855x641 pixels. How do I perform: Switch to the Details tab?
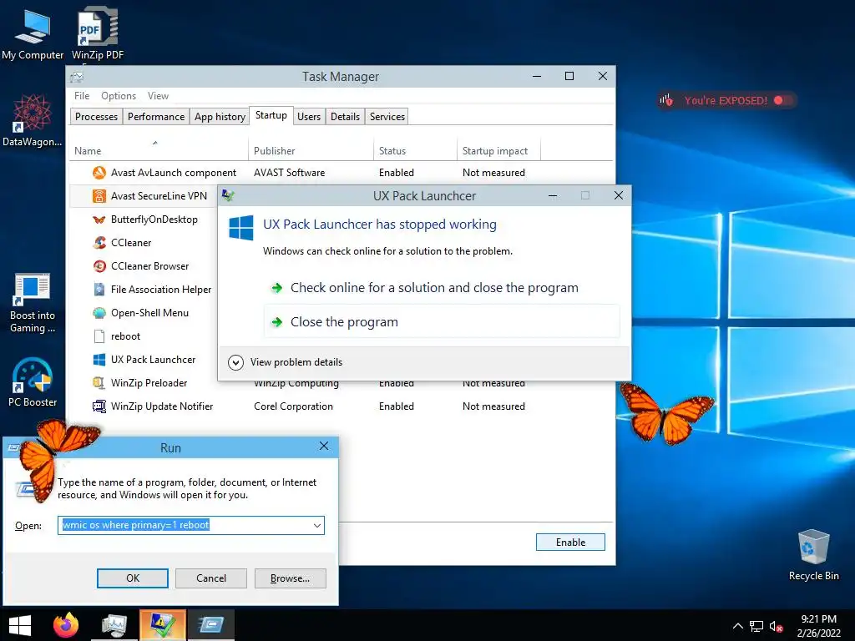345,117
